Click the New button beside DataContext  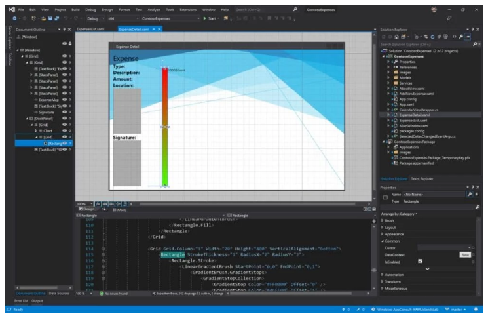click(x=465, y=254)
